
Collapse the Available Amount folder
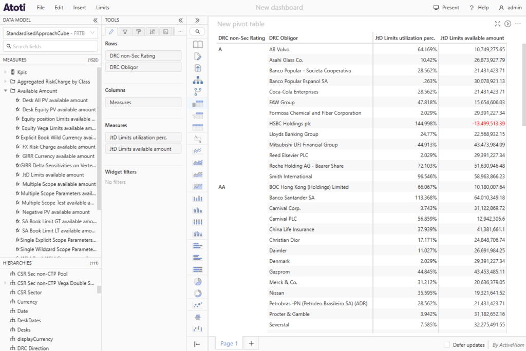[5, 91]
